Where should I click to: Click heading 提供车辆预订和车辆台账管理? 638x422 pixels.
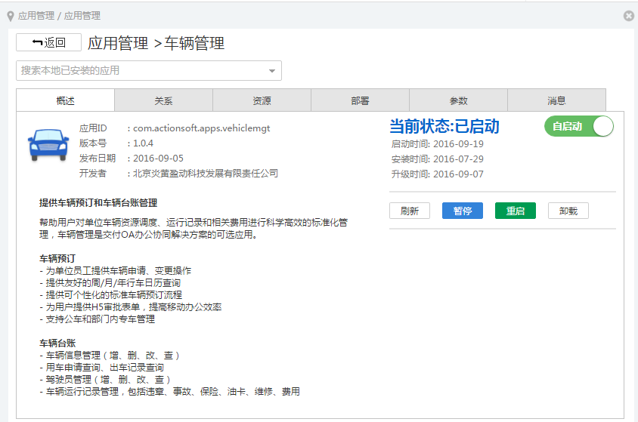tap(98, 202)
